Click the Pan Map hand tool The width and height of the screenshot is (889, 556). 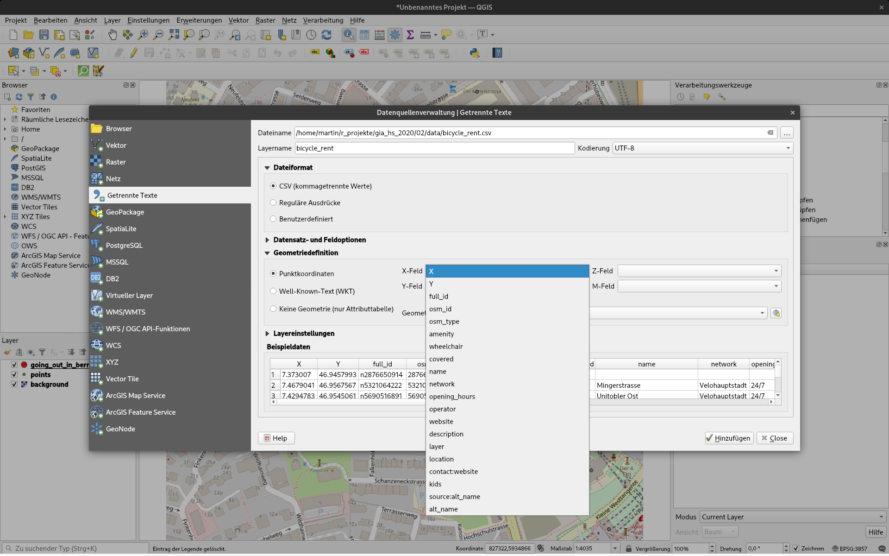coord(113,35)
